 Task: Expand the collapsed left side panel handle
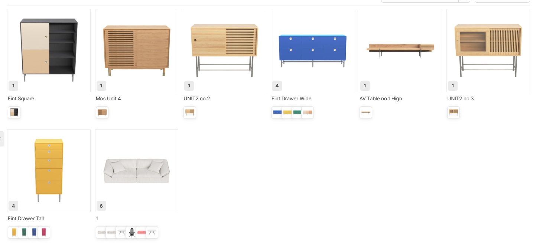point(1,139)
